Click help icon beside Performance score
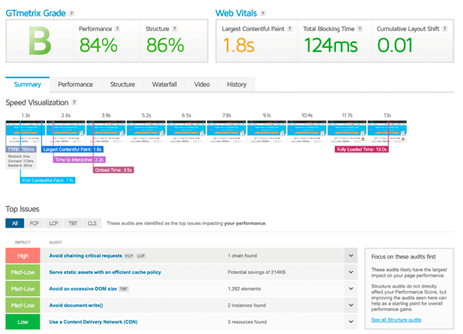The height and width of the screenshot is (334, 463). [x=117, y=28]
